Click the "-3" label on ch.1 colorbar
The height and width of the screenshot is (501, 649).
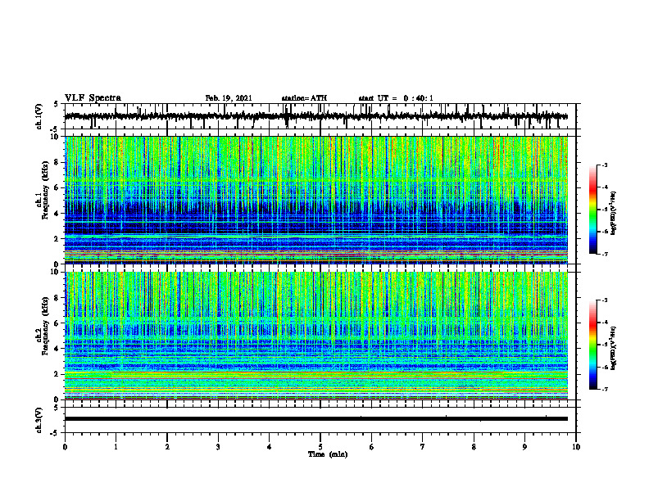pos(605,165)
